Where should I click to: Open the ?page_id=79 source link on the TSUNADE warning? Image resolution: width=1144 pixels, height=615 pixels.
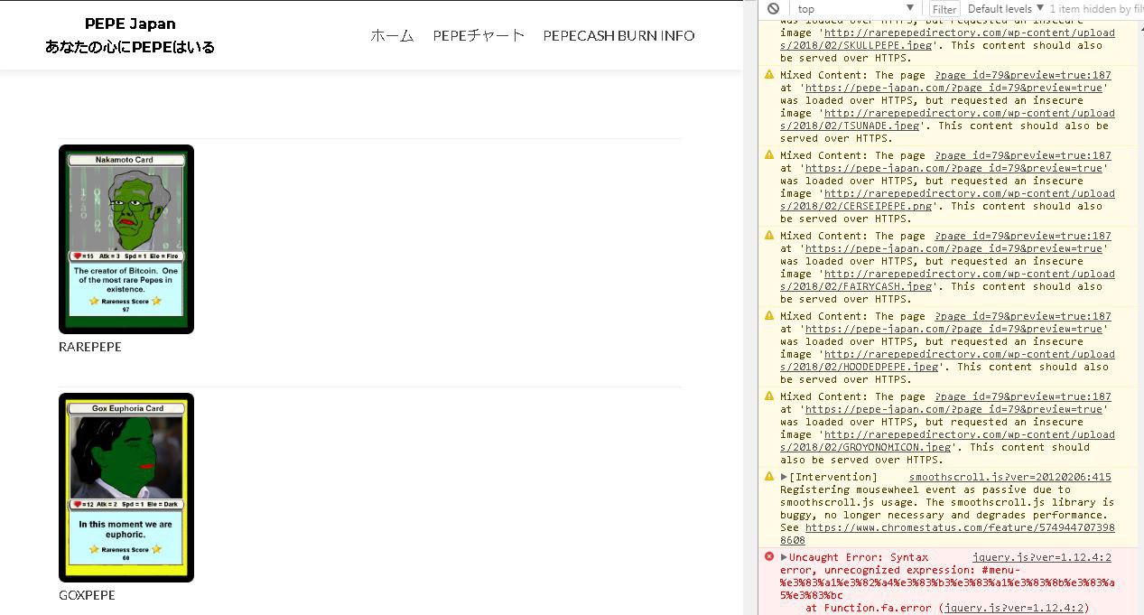pyautogui.click(x=1023, y=75)
